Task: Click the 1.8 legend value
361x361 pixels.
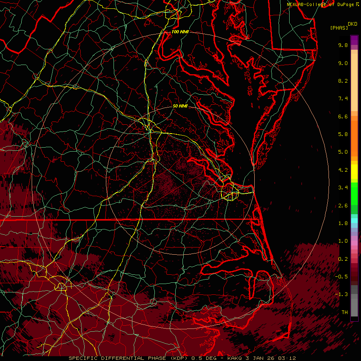Action: (x=343, y=223)
